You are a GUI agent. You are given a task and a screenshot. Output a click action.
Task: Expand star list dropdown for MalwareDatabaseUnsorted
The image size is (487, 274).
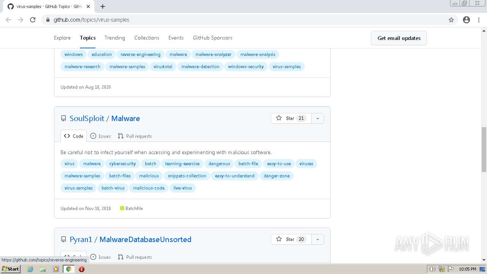point(318,239)
